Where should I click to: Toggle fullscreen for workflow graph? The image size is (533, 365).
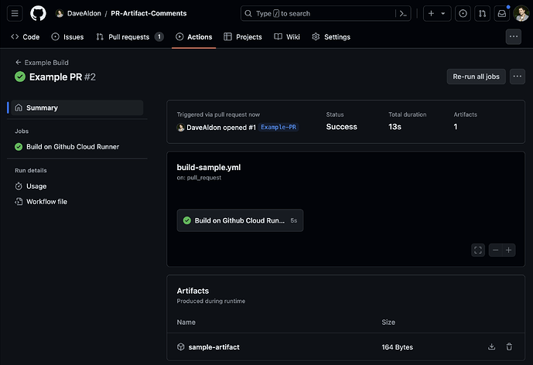coord(478,250)
